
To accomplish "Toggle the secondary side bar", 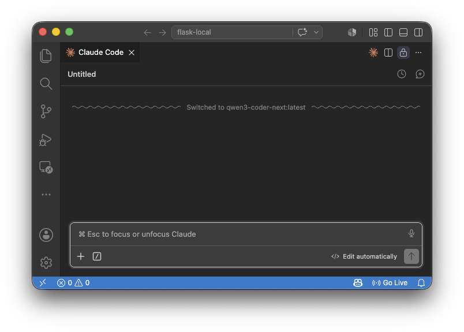I will pos(418,32).
